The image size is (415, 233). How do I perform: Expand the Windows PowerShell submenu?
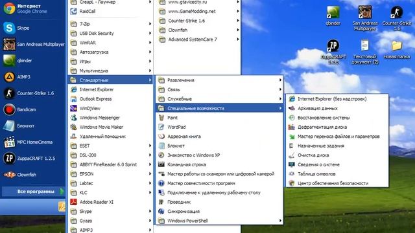click(x=219, y=221)
